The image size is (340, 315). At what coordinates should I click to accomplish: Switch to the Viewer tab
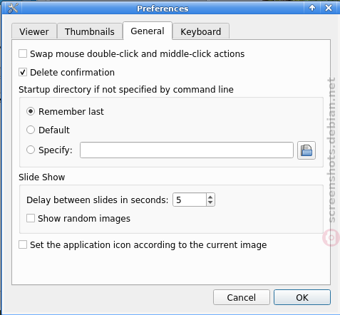pos(34,31)
